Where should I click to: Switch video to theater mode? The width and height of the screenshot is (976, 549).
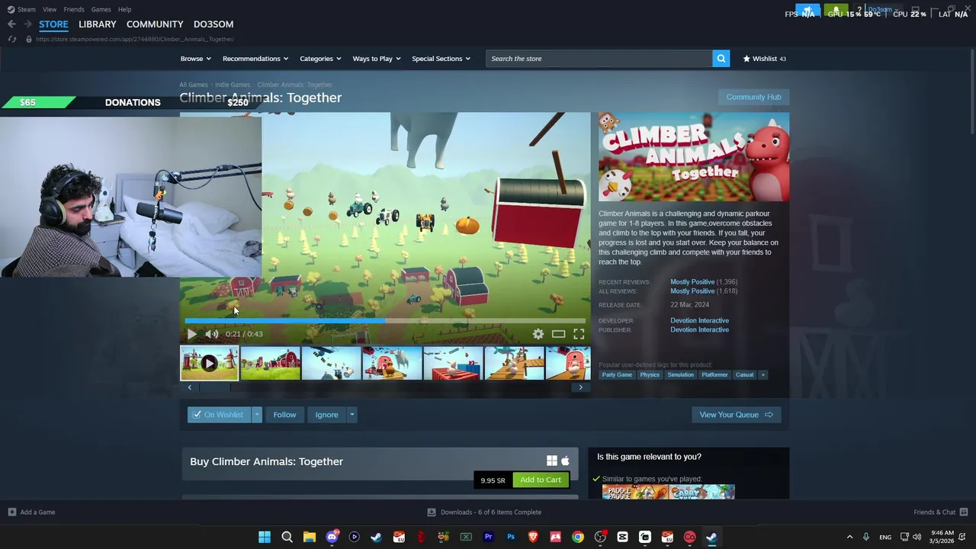558,334
